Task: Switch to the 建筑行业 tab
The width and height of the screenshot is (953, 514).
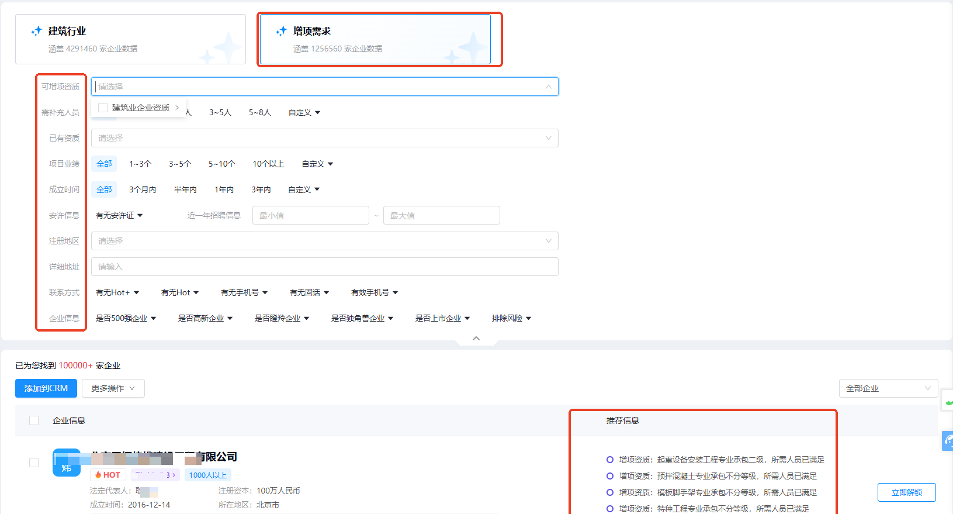Action: pyautogui.click(x=130, y=39)
